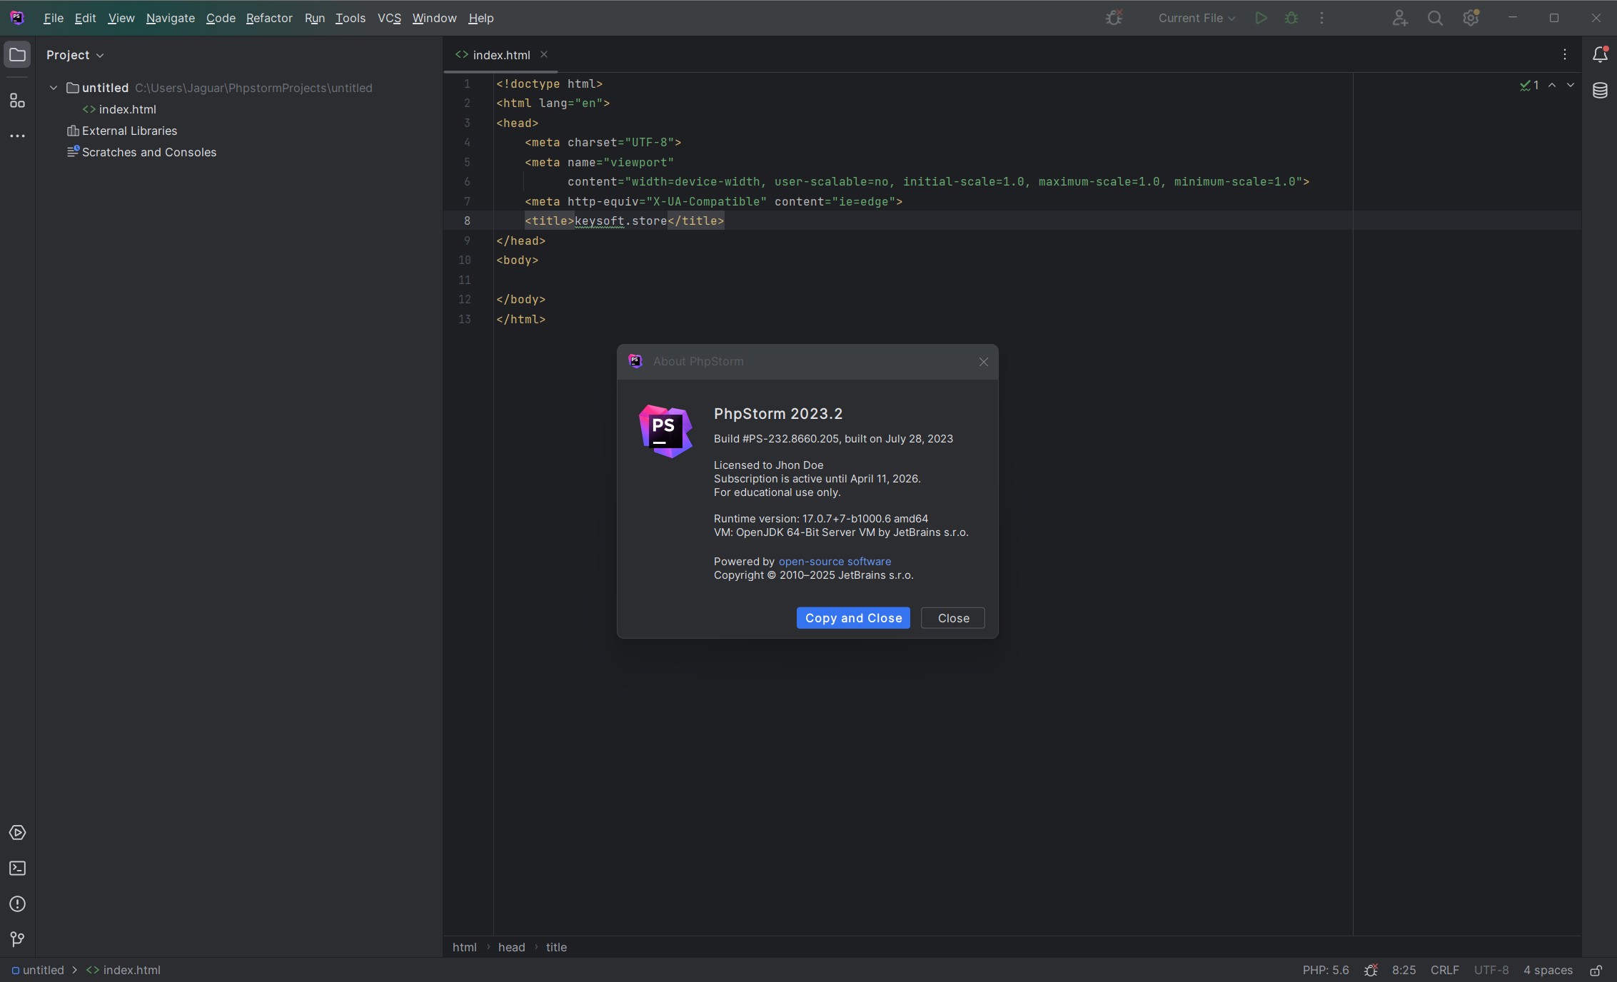Screen dimensions: 1617x982
Task: Click the PhpStorm logo in title bar
Action: point(17,18)
